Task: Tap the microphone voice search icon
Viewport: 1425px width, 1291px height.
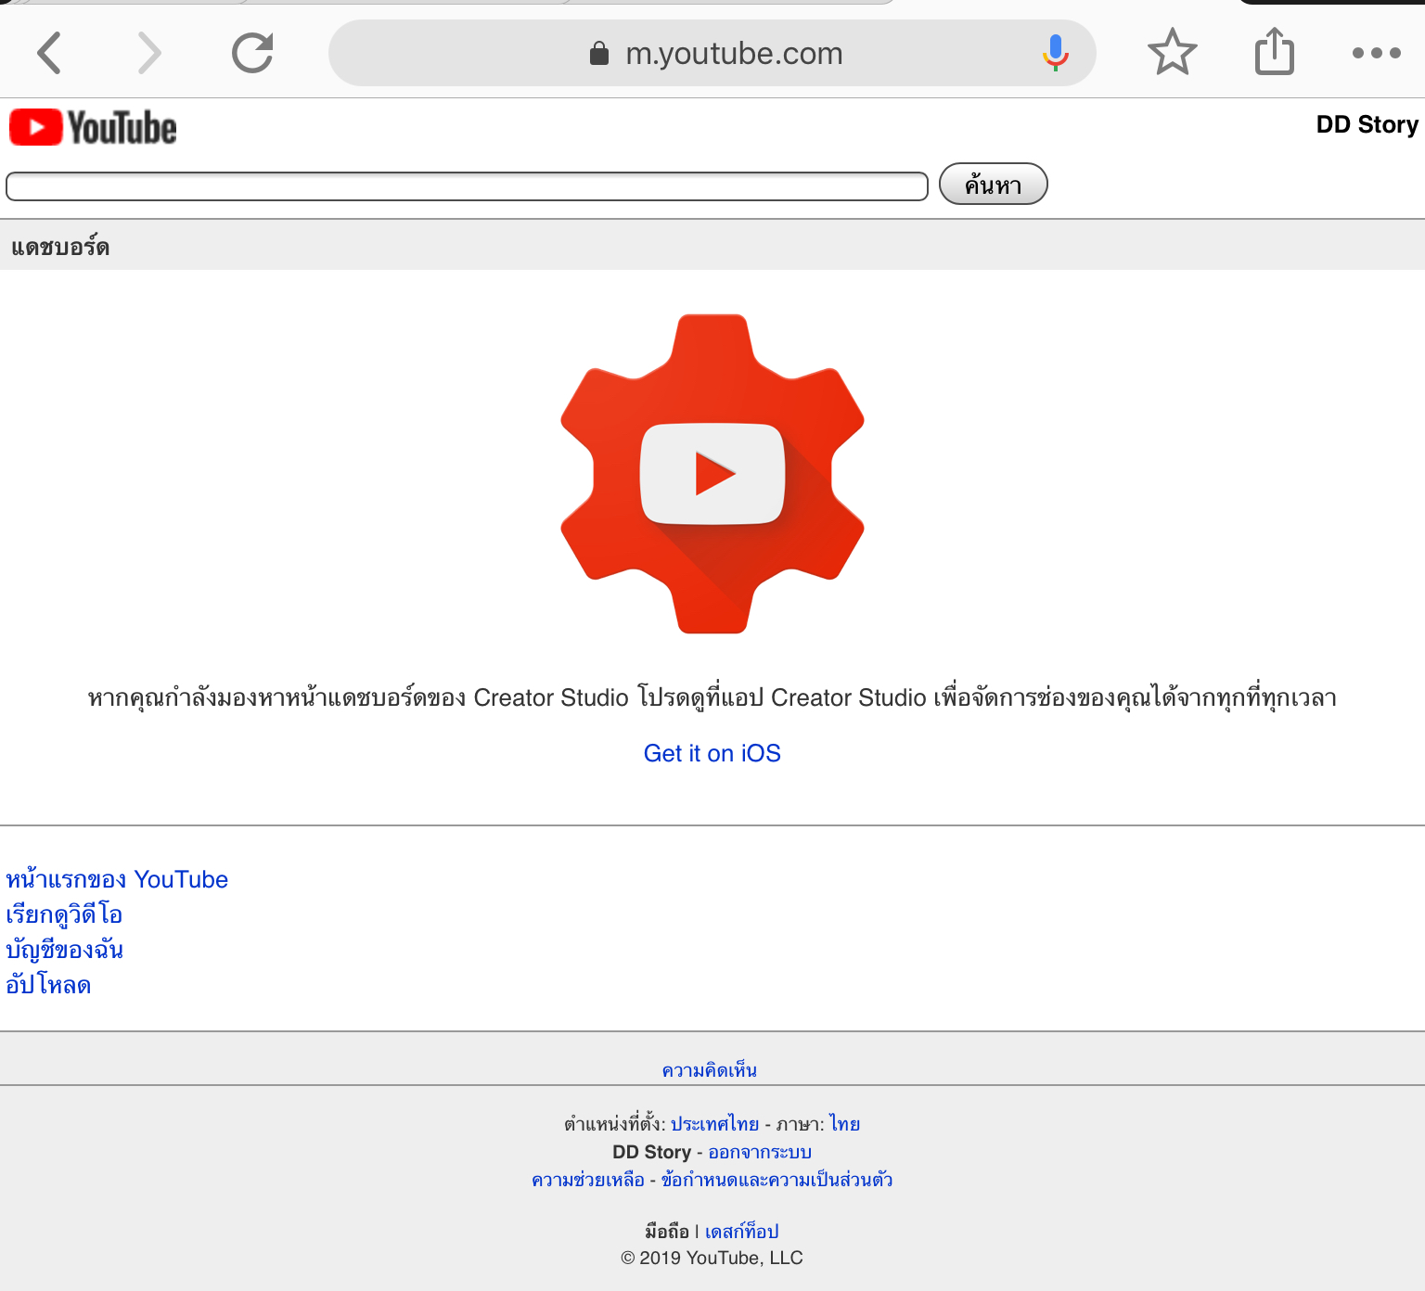Action: coord(1055,53)
